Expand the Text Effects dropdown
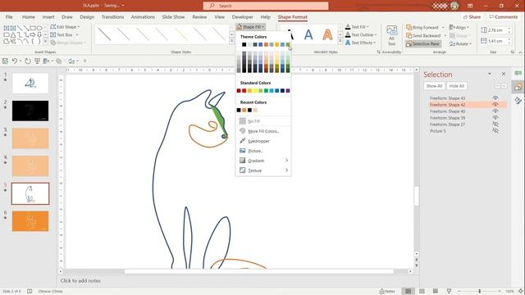The height and width of the screenshot is (295, 525). [361, 43]
